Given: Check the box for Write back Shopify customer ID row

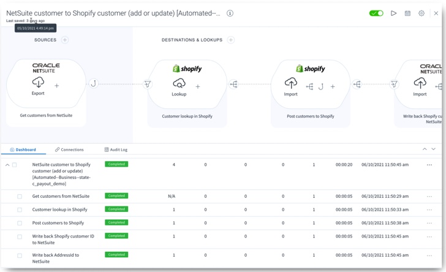Looking at the screenshot, I should (20, 236).
